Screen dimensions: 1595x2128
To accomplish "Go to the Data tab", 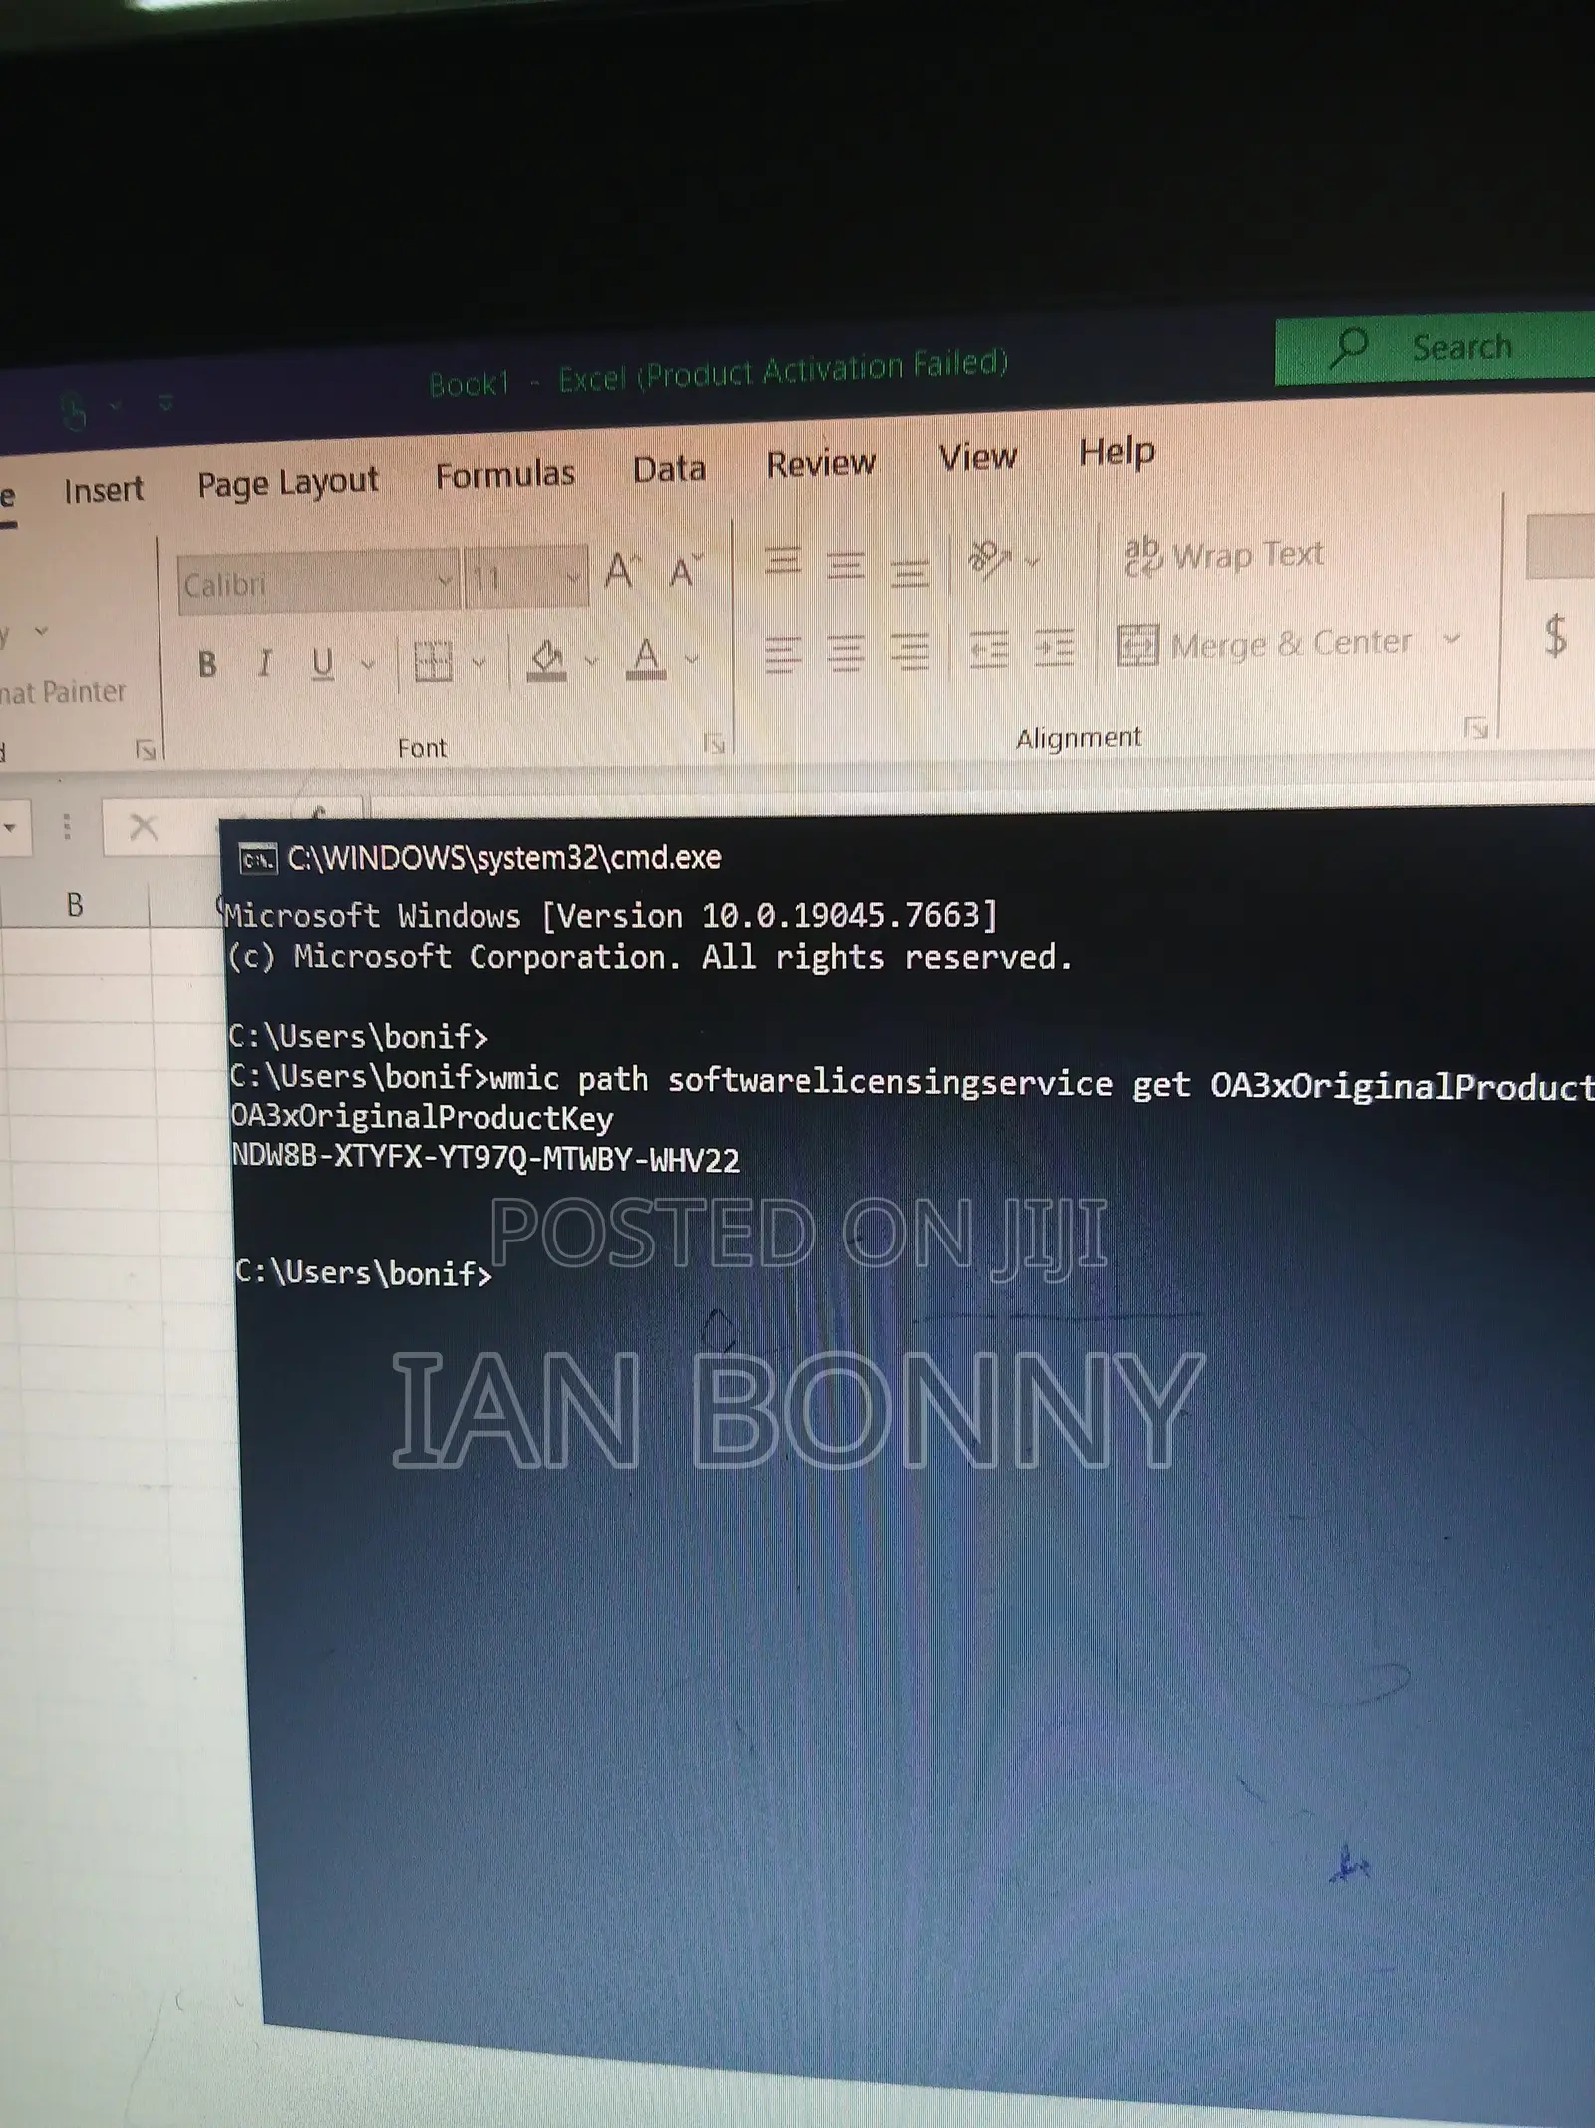I will pyautogui.click(x=669, y=468).
